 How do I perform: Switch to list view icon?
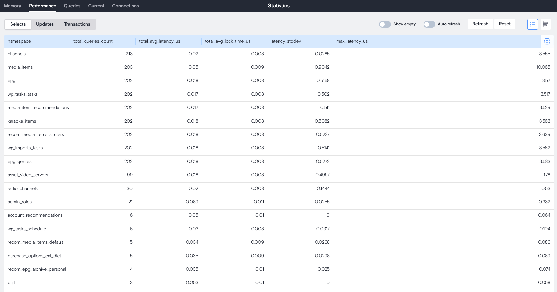[532, 24]
